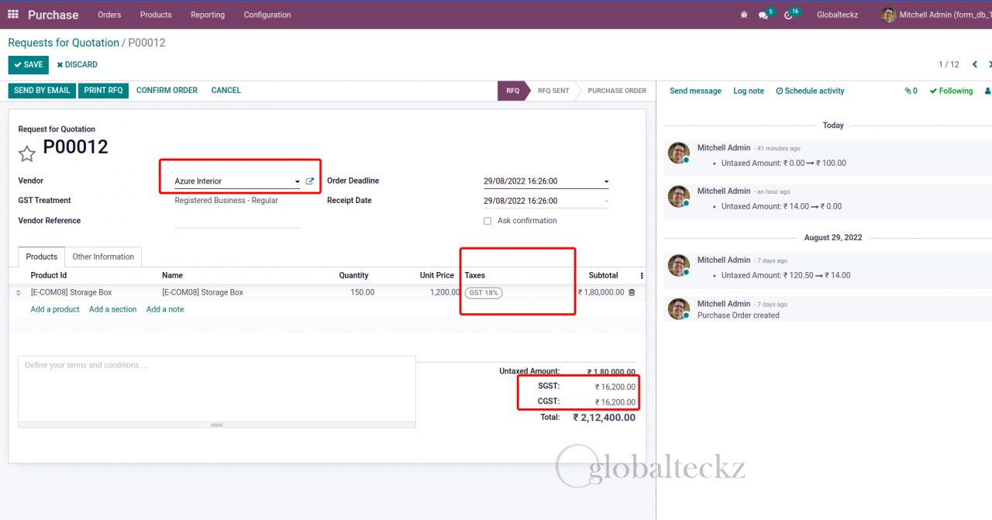Click the debug bug icon

point(744,15)
